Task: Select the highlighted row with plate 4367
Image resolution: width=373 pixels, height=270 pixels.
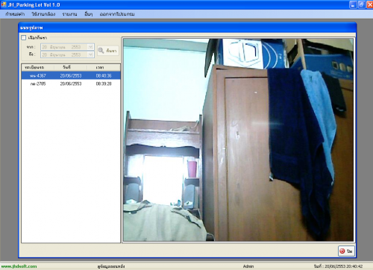Action: click(x=71, y=75)
